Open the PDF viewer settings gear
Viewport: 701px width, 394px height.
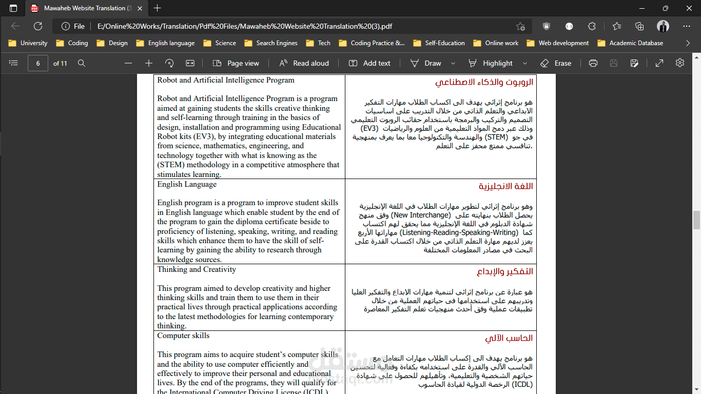pyautogui.click(x=679, y=63)
